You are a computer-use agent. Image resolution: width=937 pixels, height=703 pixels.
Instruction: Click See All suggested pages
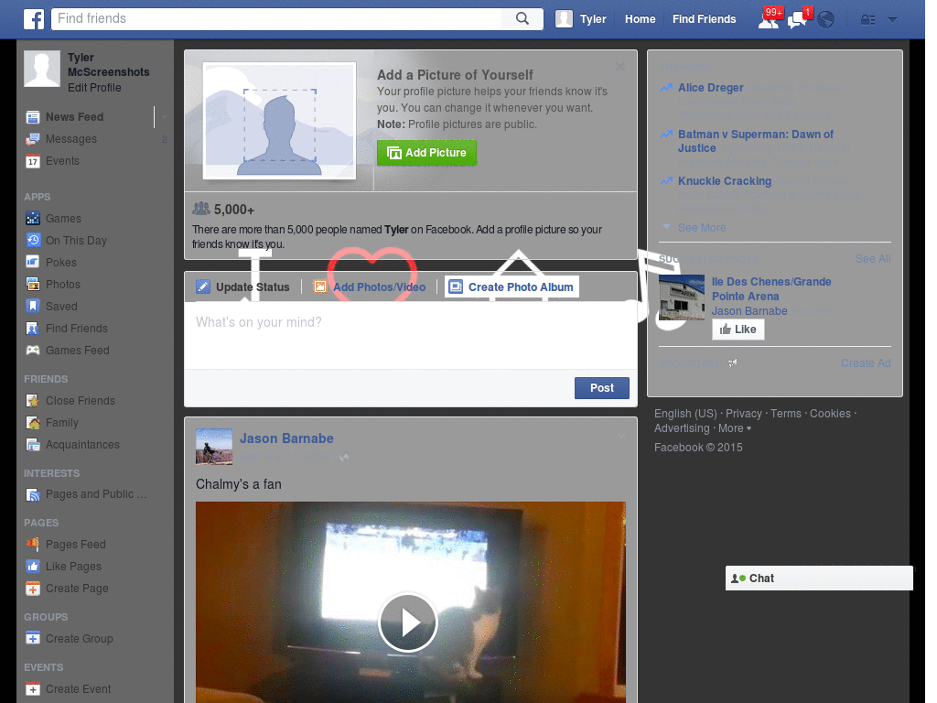point(873,259)
